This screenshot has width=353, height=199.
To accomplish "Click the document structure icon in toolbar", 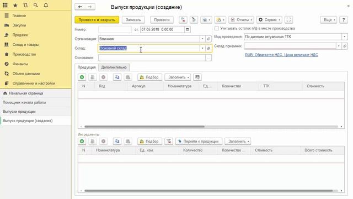I will click(194, 20).
